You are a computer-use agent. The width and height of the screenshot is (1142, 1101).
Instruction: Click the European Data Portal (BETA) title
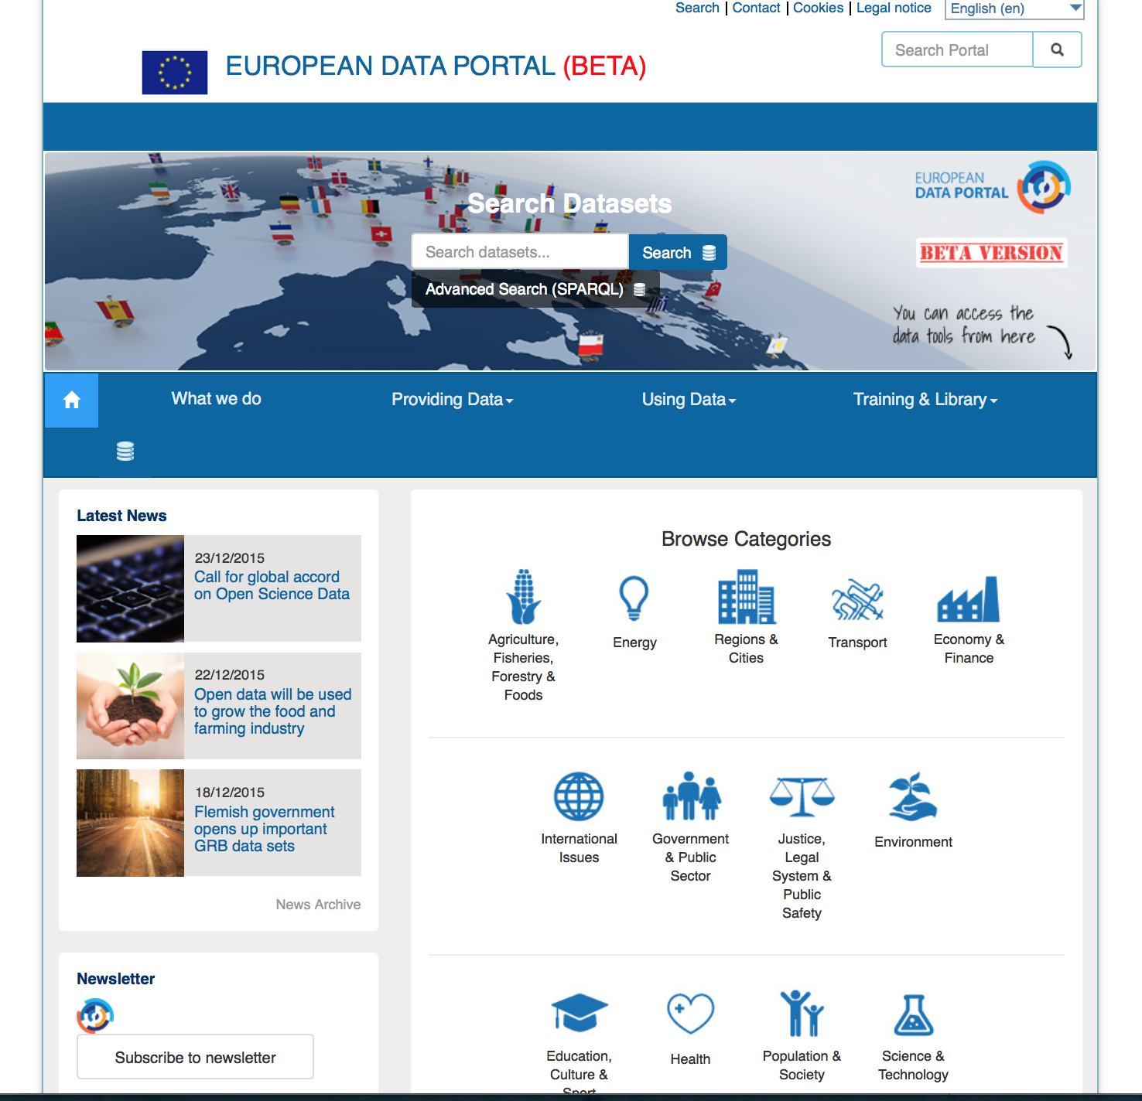pyautogui.click(x=436, y=66)
